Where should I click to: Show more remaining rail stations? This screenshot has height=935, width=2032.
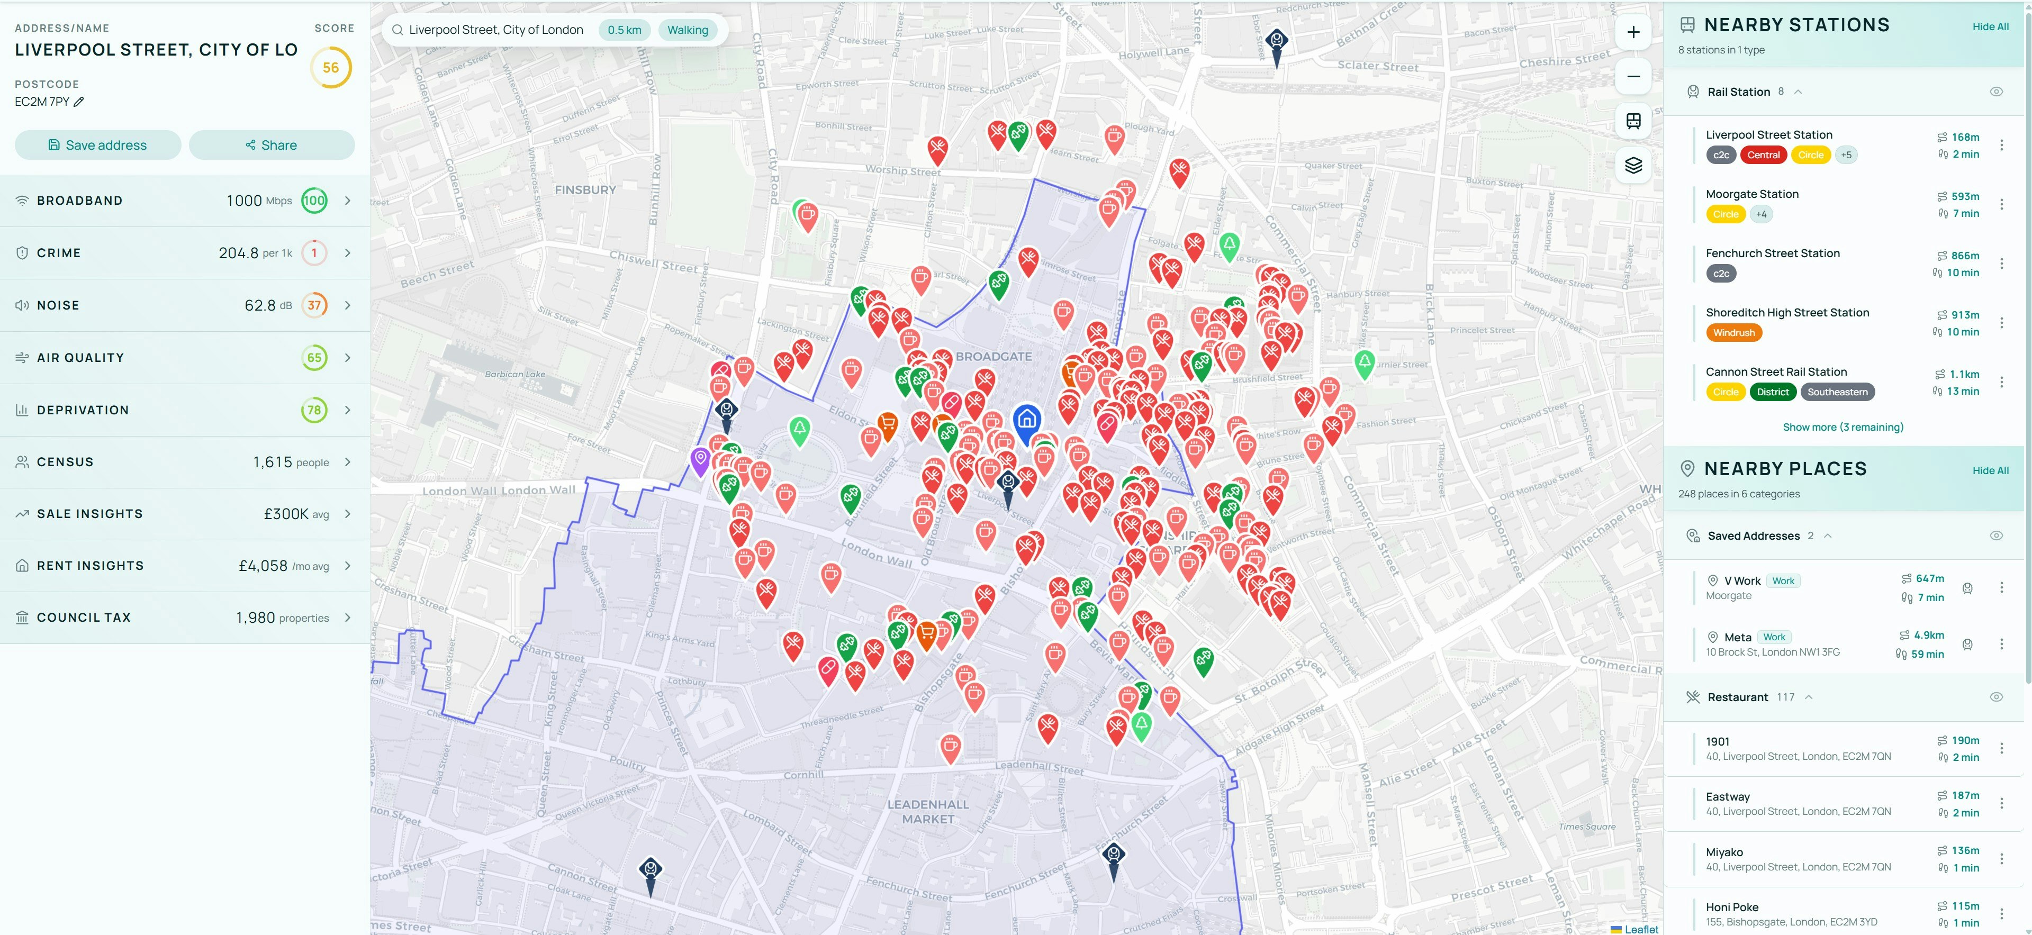tap(1843, 428)
